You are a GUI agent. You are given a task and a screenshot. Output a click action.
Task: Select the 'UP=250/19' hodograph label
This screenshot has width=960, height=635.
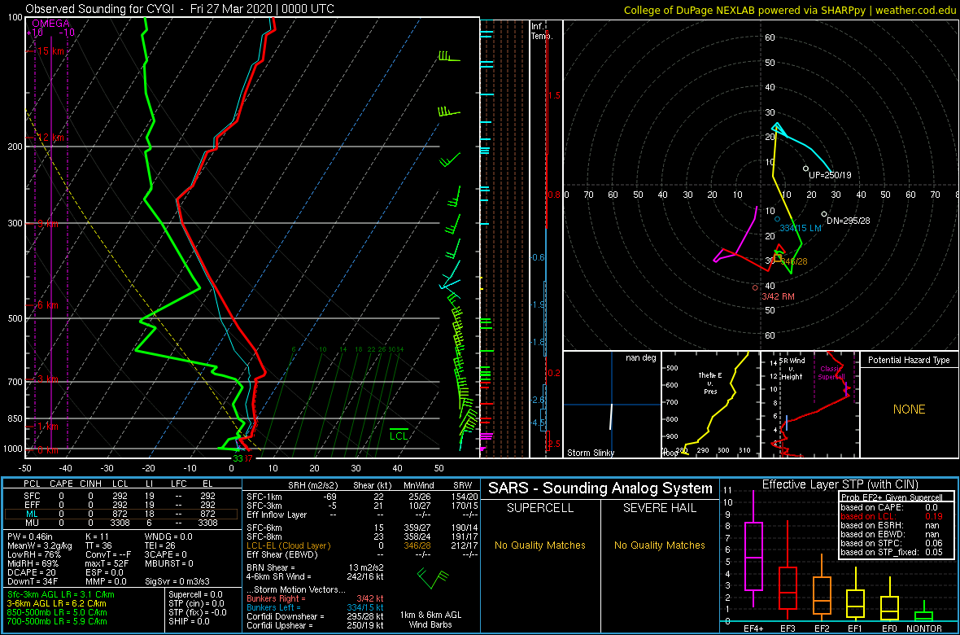830,175
